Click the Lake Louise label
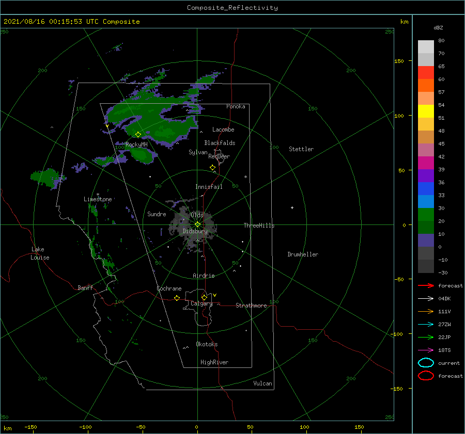Screen dimensions: 465x434 click(x=40, y=253)
